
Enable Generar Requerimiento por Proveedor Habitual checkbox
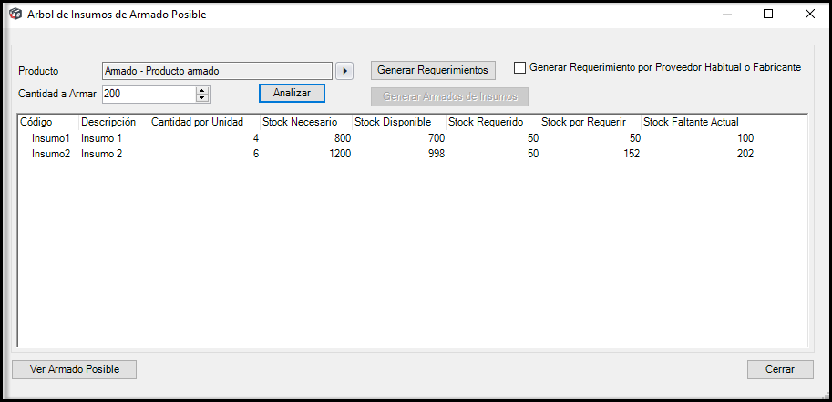(x=519, y=68)
